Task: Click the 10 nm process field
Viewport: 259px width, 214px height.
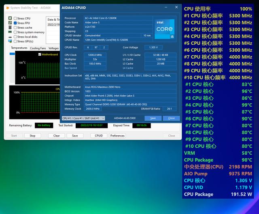Action: point(147,36)
